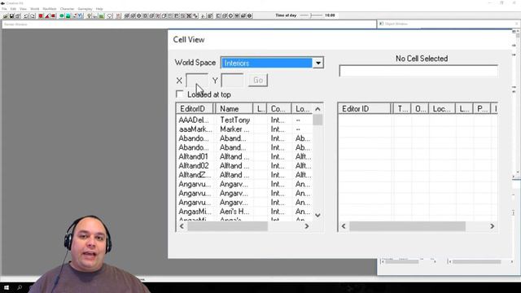Click the red square toolbar icon
The height and width of the screenshot is (293, 521).
click(41, 15)
